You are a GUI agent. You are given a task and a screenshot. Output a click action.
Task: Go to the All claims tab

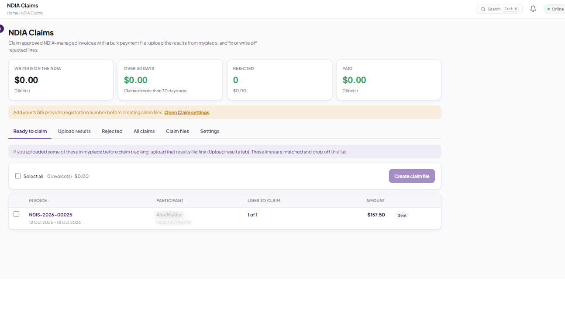(144, 131)
